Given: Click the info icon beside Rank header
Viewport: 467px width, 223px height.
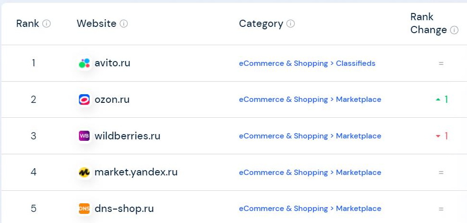Looking at the screenshot, I should 47,24.
